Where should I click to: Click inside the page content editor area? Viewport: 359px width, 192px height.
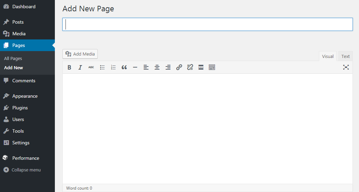207,129
